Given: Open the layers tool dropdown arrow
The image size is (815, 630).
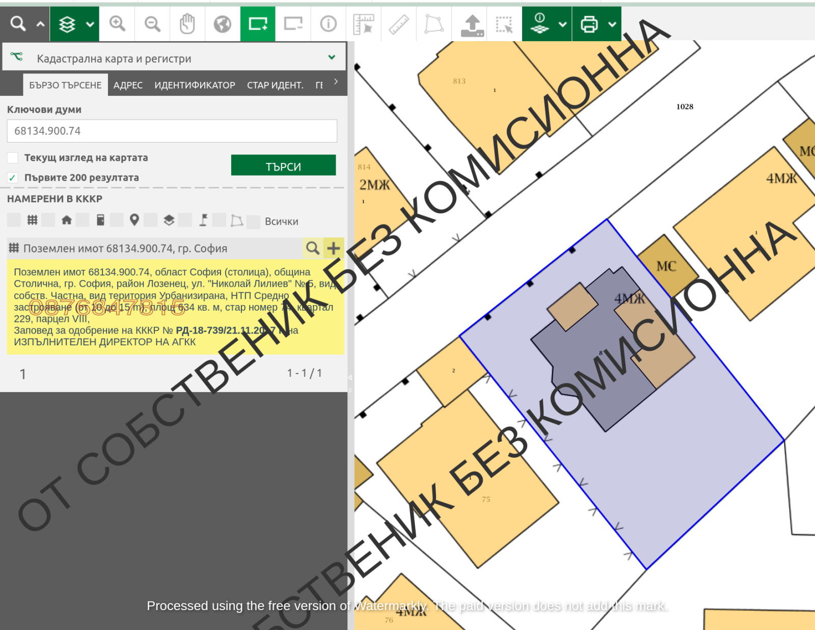Looking at the screenshot, I should (x=90, y=24).
